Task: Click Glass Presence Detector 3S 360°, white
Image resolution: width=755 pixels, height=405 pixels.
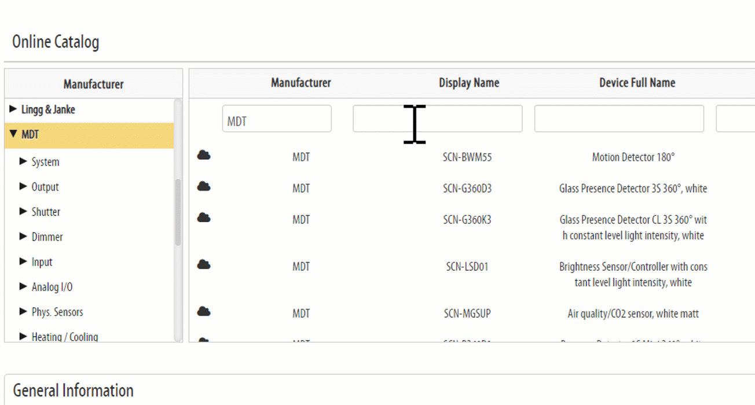Action: tap(633, 188)
